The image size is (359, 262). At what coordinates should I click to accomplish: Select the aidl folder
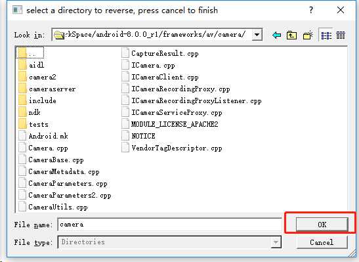(x=31, y=65)
